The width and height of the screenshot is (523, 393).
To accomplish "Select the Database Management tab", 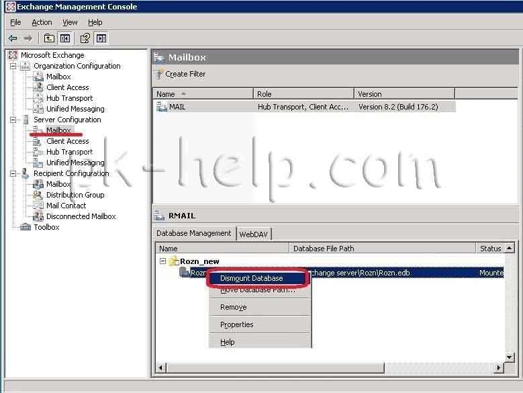I will (193, 233).
